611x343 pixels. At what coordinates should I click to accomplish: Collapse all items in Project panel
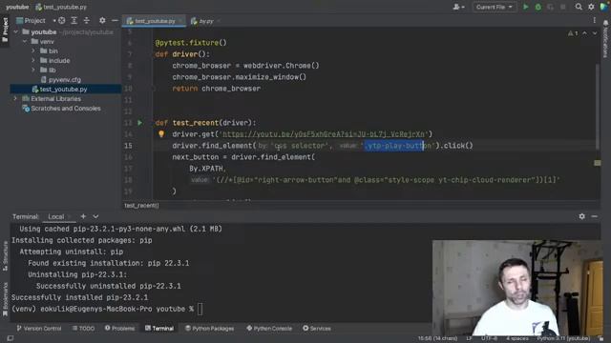(87, 21)
